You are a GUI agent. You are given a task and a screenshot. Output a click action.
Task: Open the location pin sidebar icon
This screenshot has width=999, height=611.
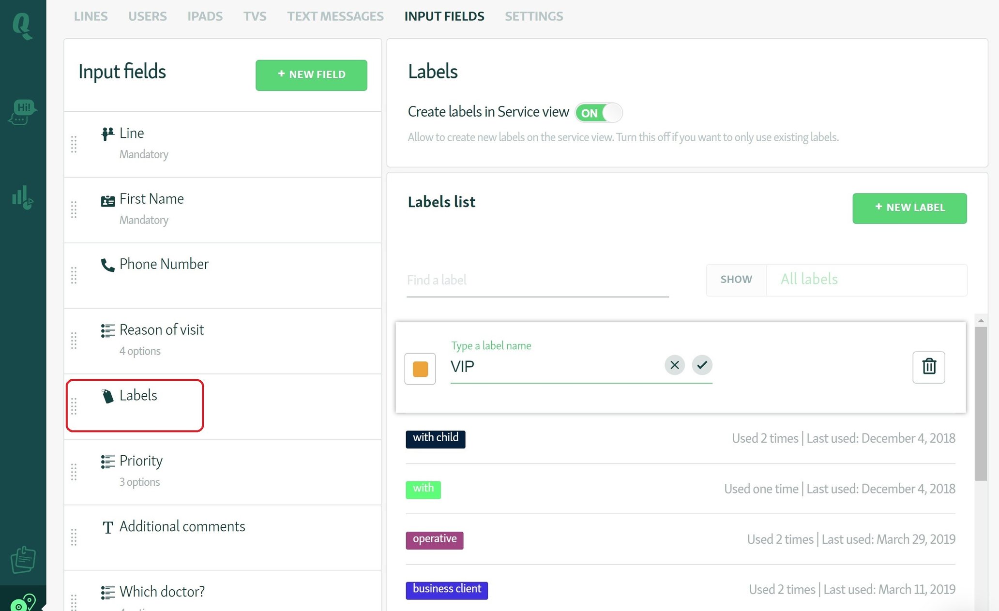point(23,602)
